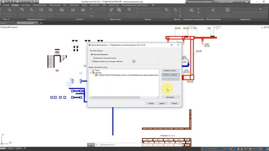The height and width of the screenshot is (151, 269).
Task: Click the Adjust reference ribbon icon
Action: [x=83, y=10]
